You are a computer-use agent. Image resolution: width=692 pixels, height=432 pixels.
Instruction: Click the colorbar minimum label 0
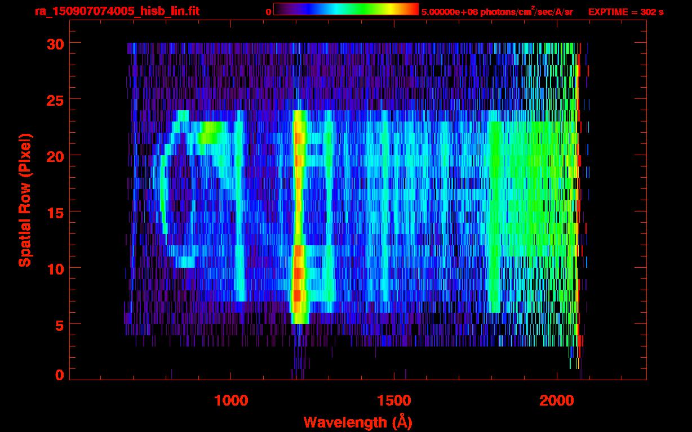click(269, 12)
